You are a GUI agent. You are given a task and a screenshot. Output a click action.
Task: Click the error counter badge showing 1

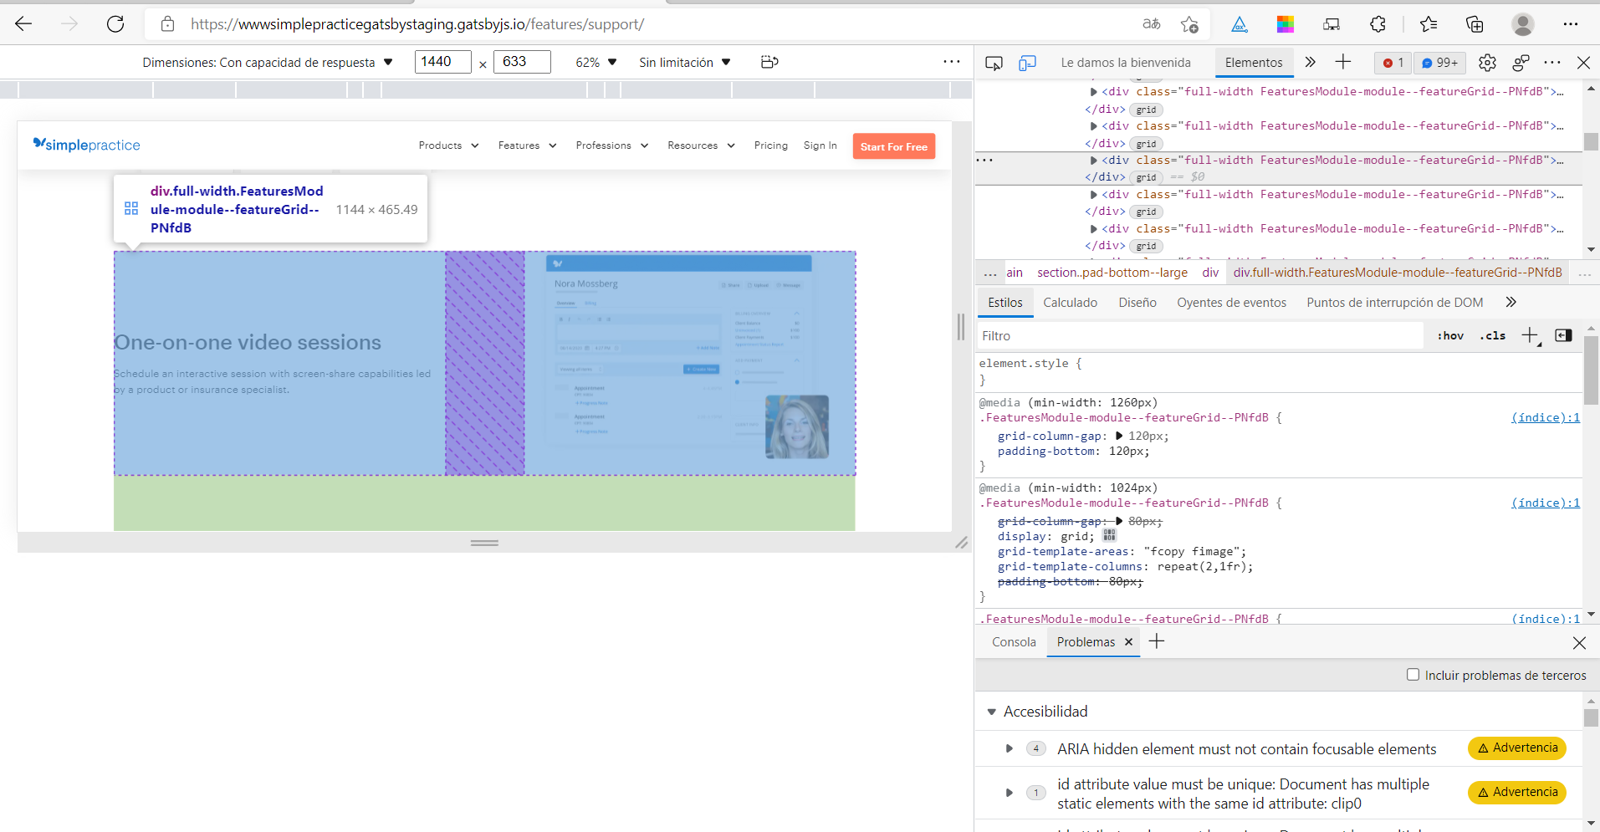(x=1391, y=63)
